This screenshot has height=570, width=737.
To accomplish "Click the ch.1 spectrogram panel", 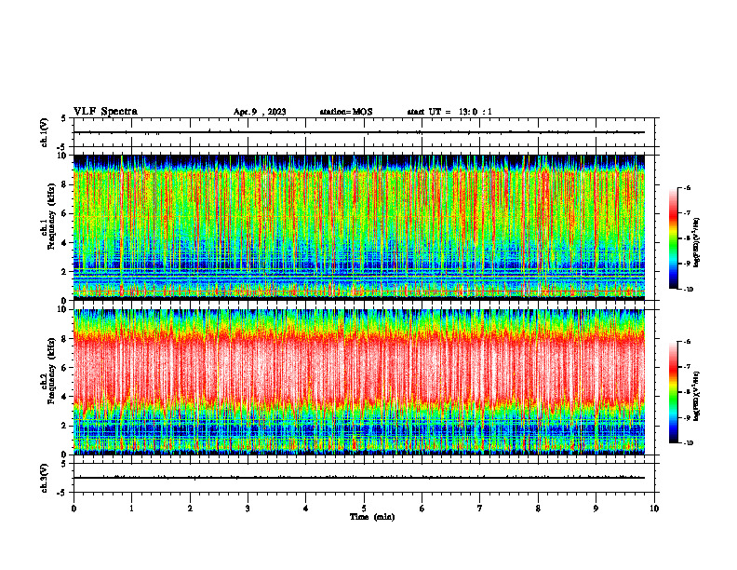I will (359, 227).
